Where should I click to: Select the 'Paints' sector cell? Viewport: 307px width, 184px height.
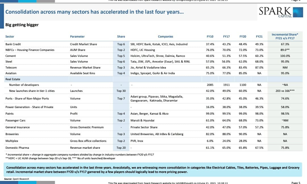[9, 113]
